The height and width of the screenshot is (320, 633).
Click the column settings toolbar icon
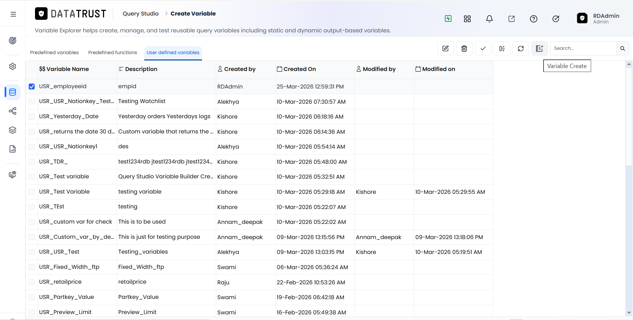click(x=502, y=49)
